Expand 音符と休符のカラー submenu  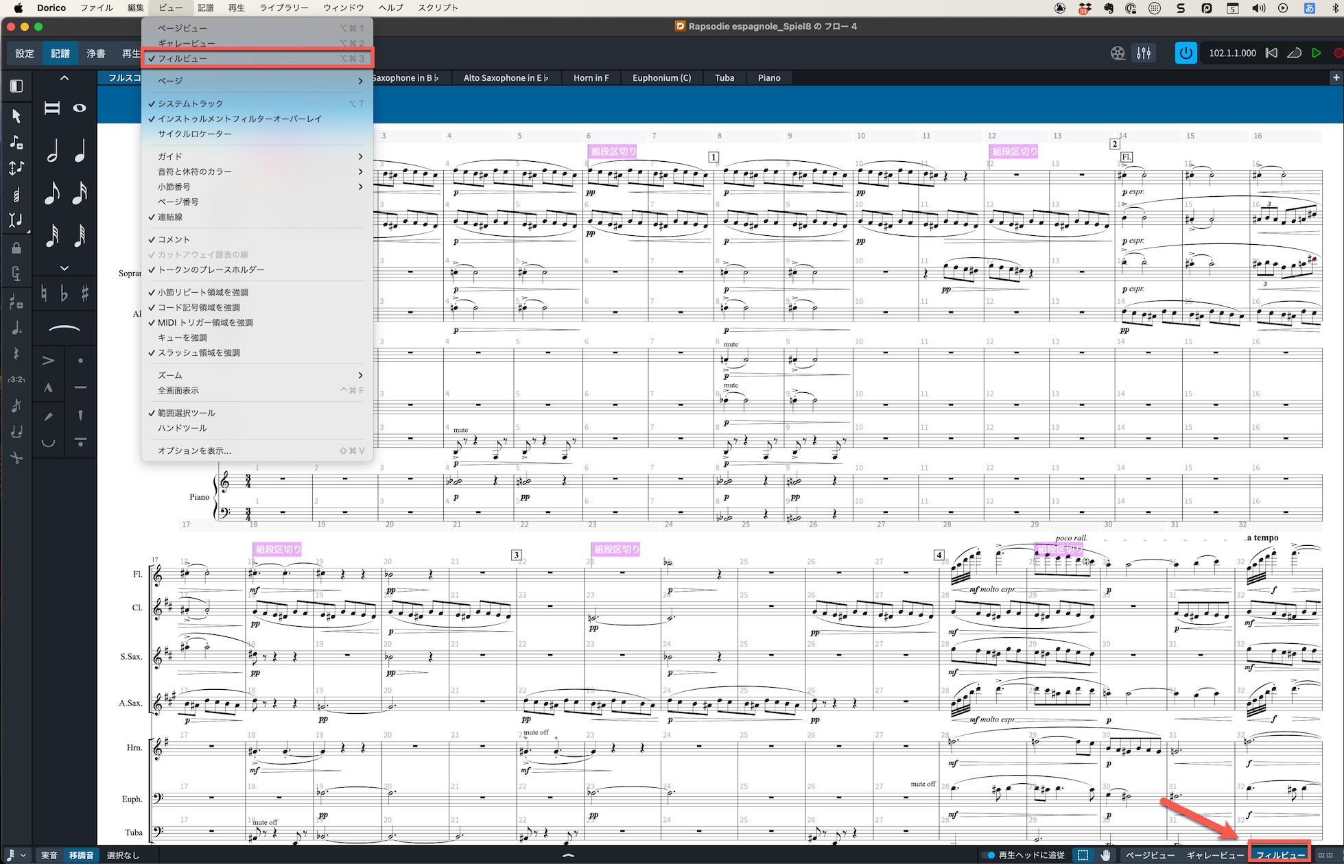pos(257,171)
